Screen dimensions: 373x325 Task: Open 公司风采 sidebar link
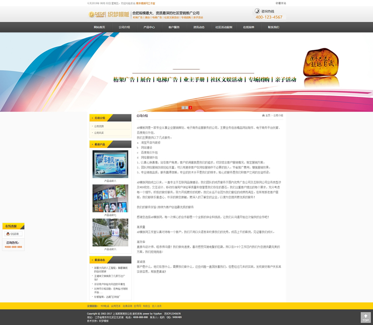(99, 133)
